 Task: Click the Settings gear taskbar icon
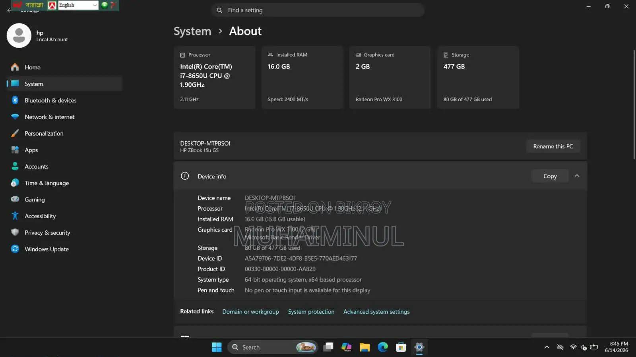pyautogui.click(x=419, y=347)
